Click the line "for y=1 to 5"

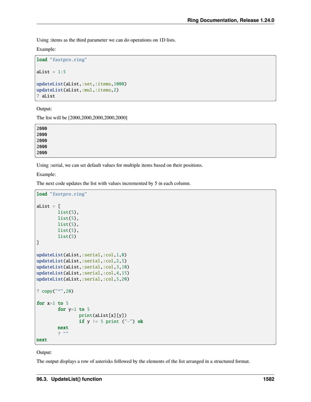[x=74, y=309]
